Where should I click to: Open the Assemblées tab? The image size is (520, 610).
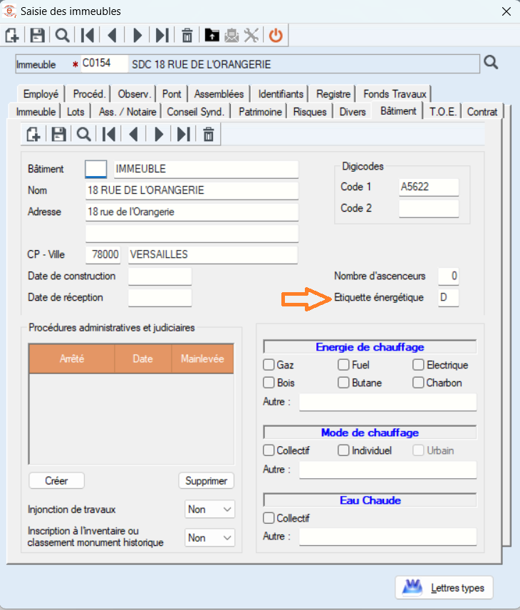(x=219, y=94)
